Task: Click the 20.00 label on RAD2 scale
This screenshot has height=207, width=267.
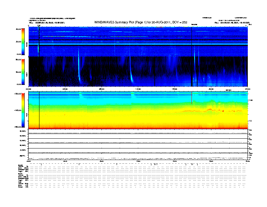Action: [18, 42]
